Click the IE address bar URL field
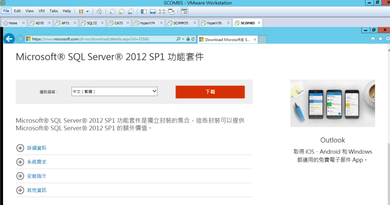The image size is (390, 205). (x=100, y=39)
